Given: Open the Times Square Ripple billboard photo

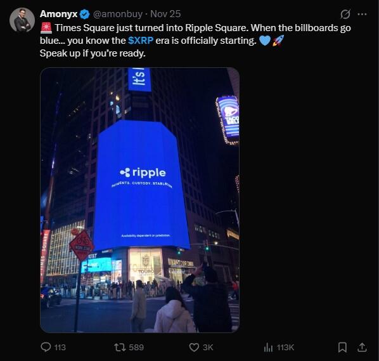Looking at the screenshot, I should [139, 200].
